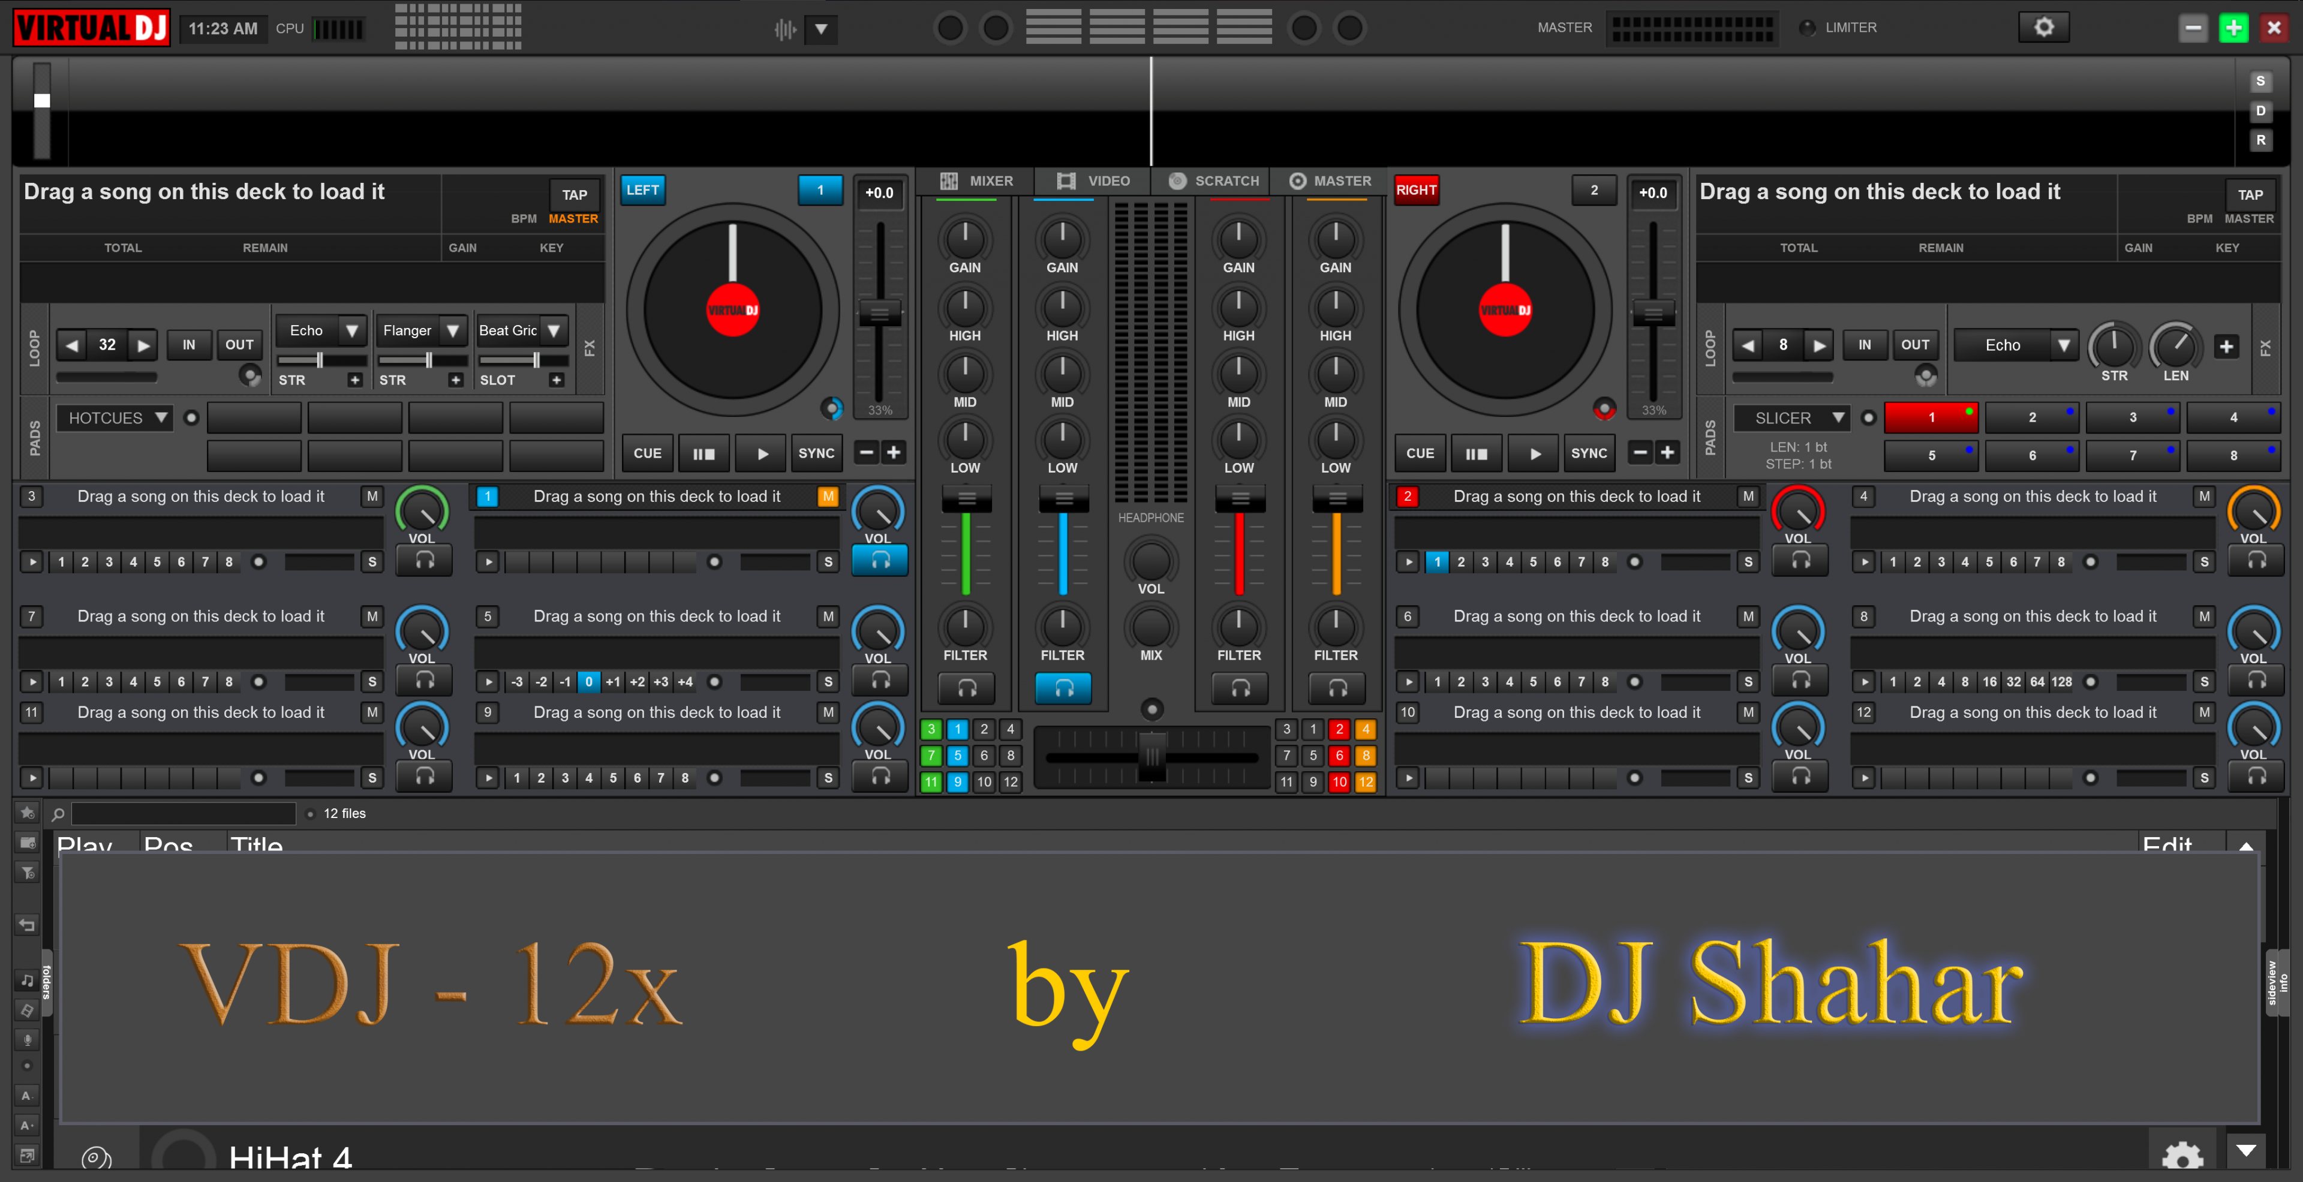Open browser options gear at bottom right
The image size is (2303, 1182).
coord(2182,1155)
